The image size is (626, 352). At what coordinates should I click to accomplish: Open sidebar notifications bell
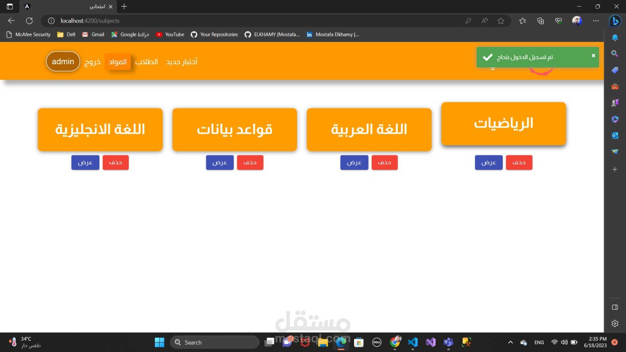coord(615,38)
